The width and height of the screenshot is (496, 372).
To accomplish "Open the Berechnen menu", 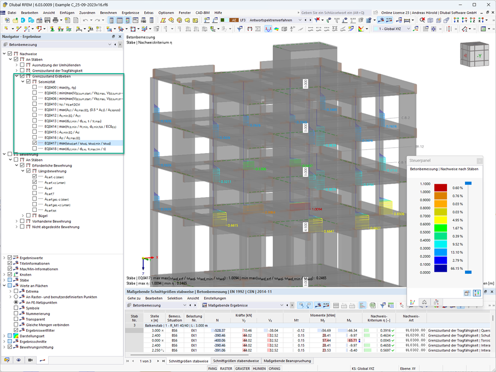I will [x=108, y=13].
